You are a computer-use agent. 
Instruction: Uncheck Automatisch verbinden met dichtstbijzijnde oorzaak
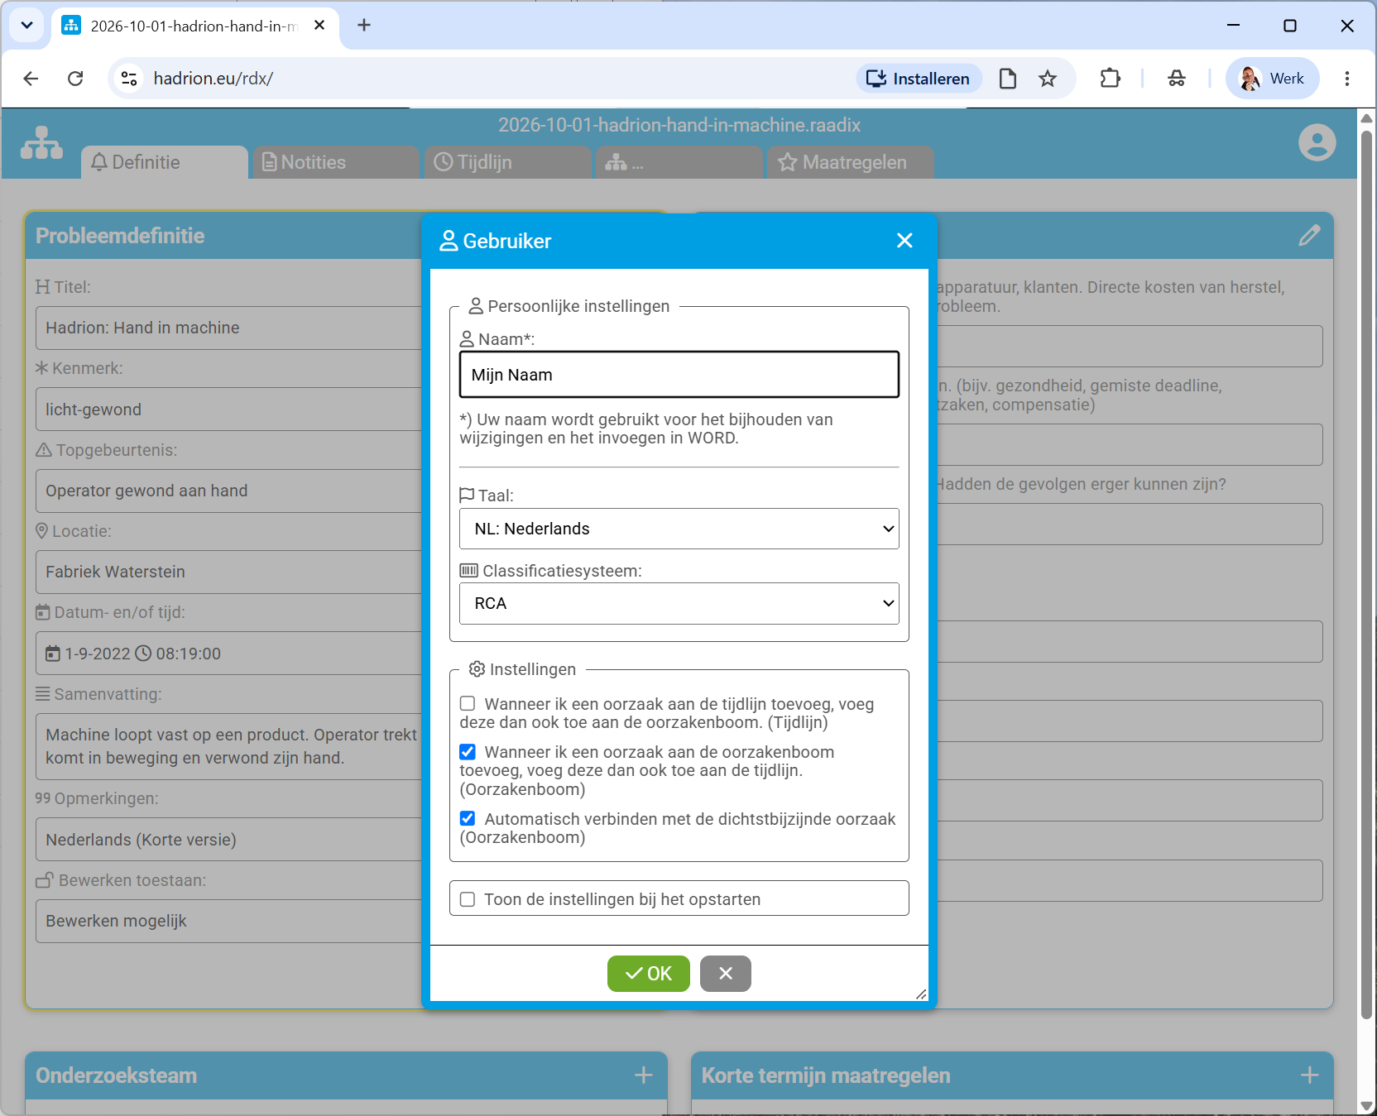coord(468,819)
